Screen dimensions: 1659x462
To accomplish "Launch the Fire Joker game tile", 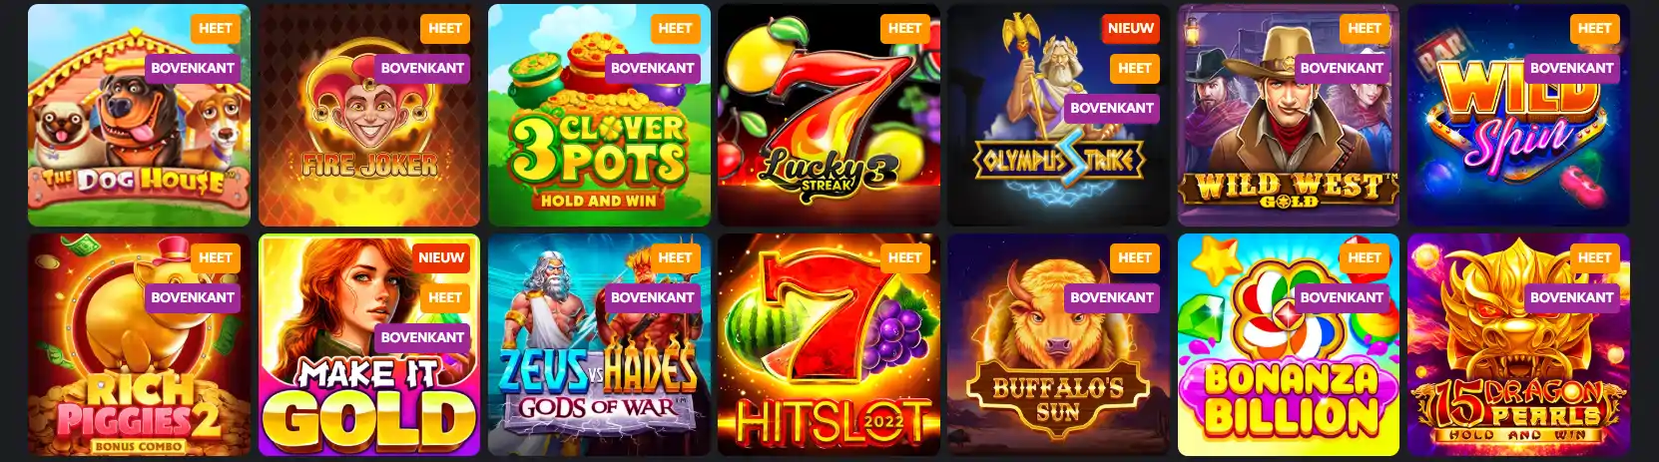I will coord(369,115).
